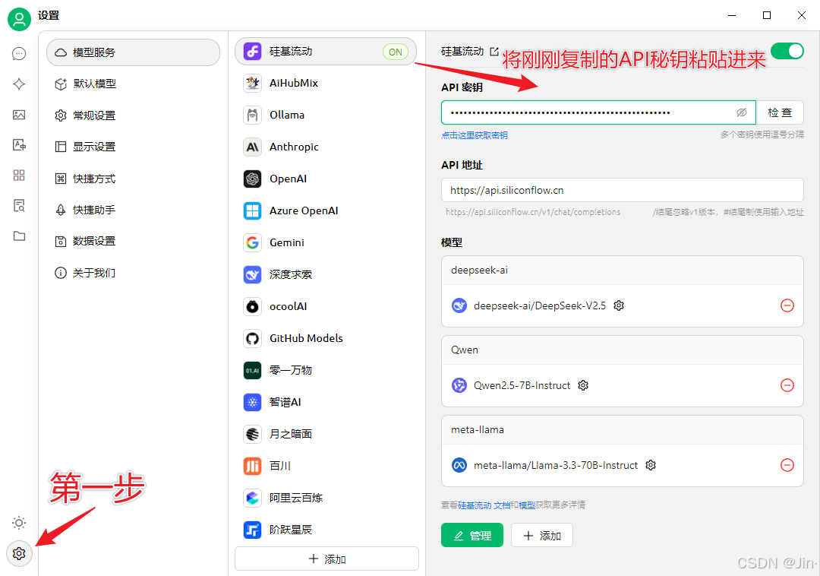Screen dimensions: 820x576
Task: Open the 数据设置 settings section
Action: pyautogui.click(x=134, y=241)
